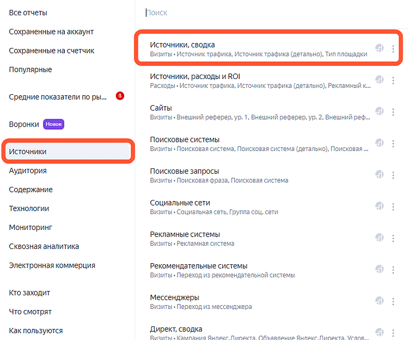The width and height of the screenshot is (409, 340).
Task: Open three-dot menu for 'Рекламные системы'
Action: point(393,238)
